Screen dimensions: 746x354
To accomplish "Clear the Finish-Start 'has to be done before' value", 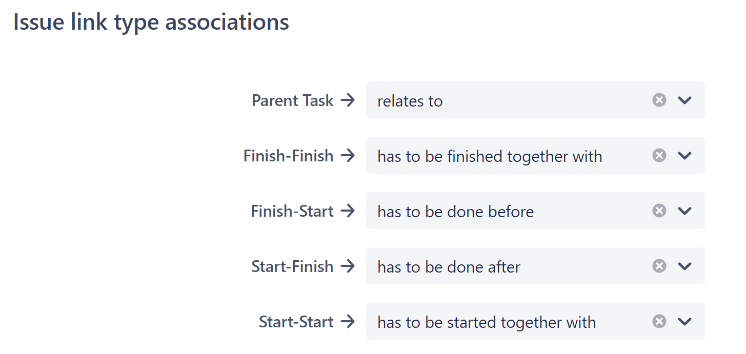I will coord(659,211).
